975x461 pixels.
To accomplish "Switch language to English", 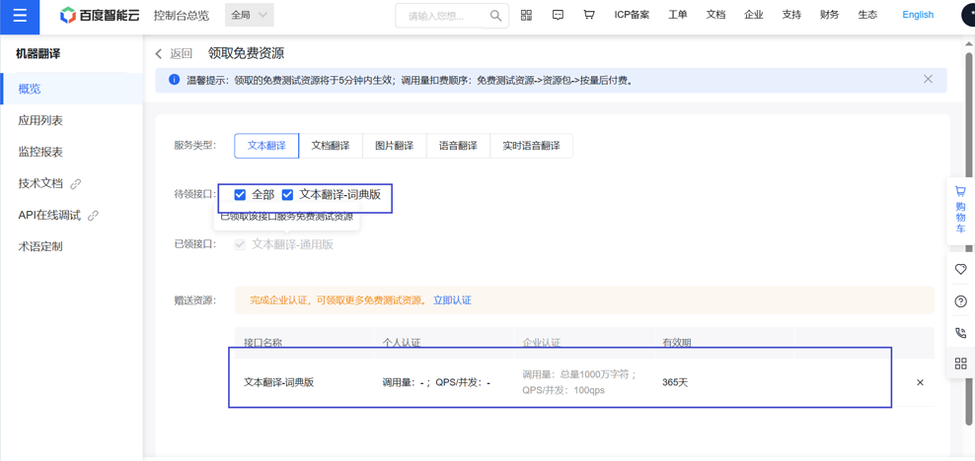I will click(918, 15).
